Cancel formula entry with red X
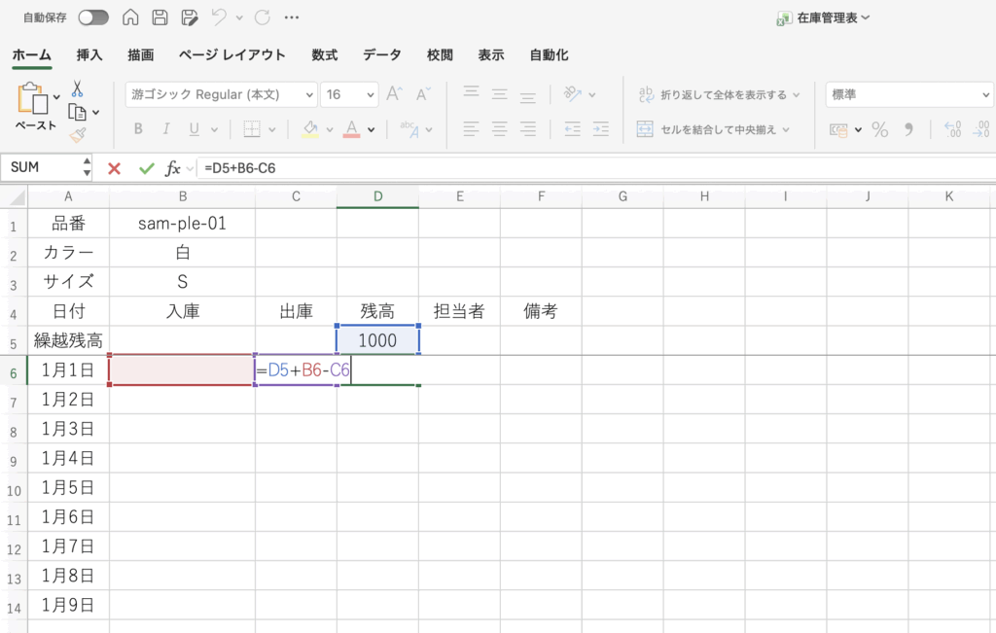Viewport: 996px width, 633px height. point(114,168)
